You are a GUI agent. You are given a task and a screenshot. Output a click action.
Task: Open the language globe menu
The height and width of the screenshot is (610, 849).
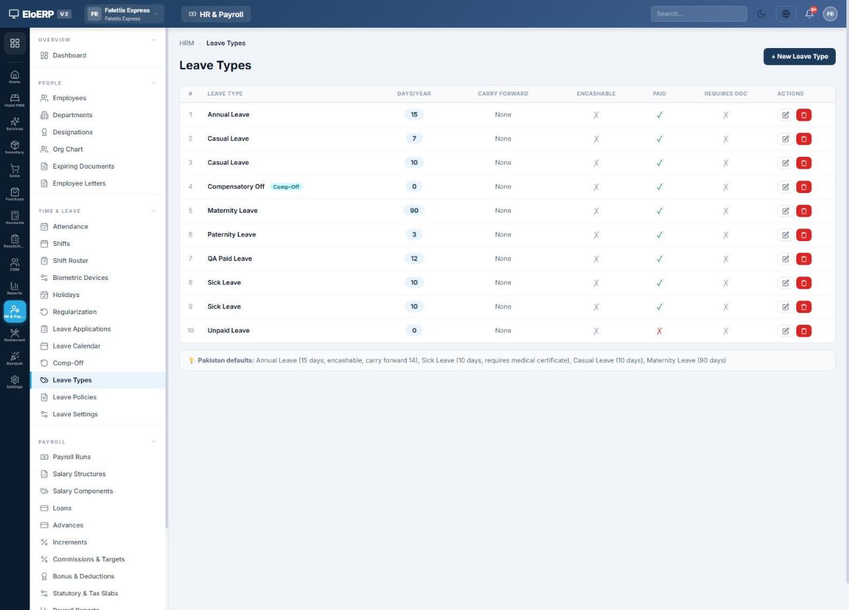click(x=786, y=14)
